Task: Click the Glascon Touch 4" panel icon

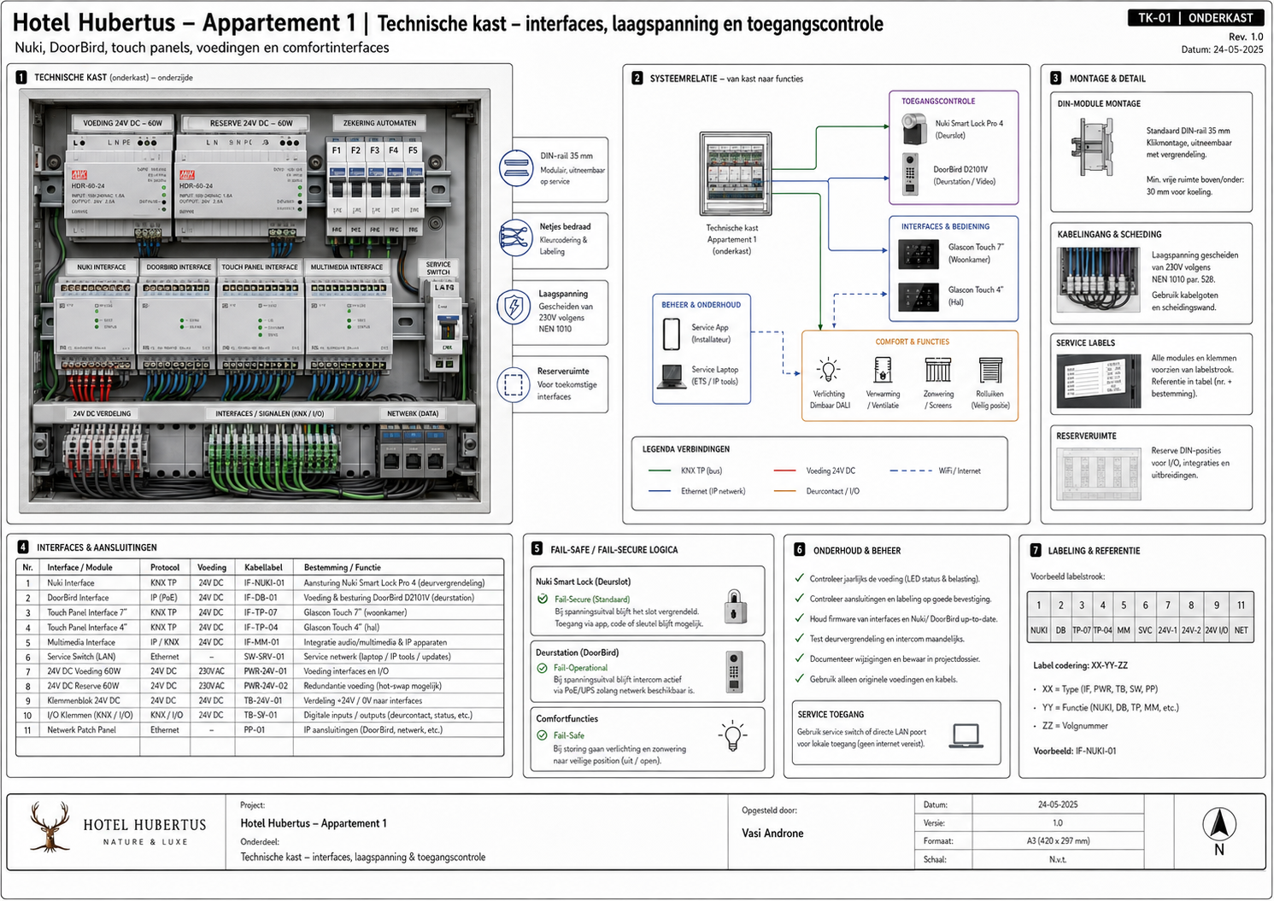Action: coord(919,296)
